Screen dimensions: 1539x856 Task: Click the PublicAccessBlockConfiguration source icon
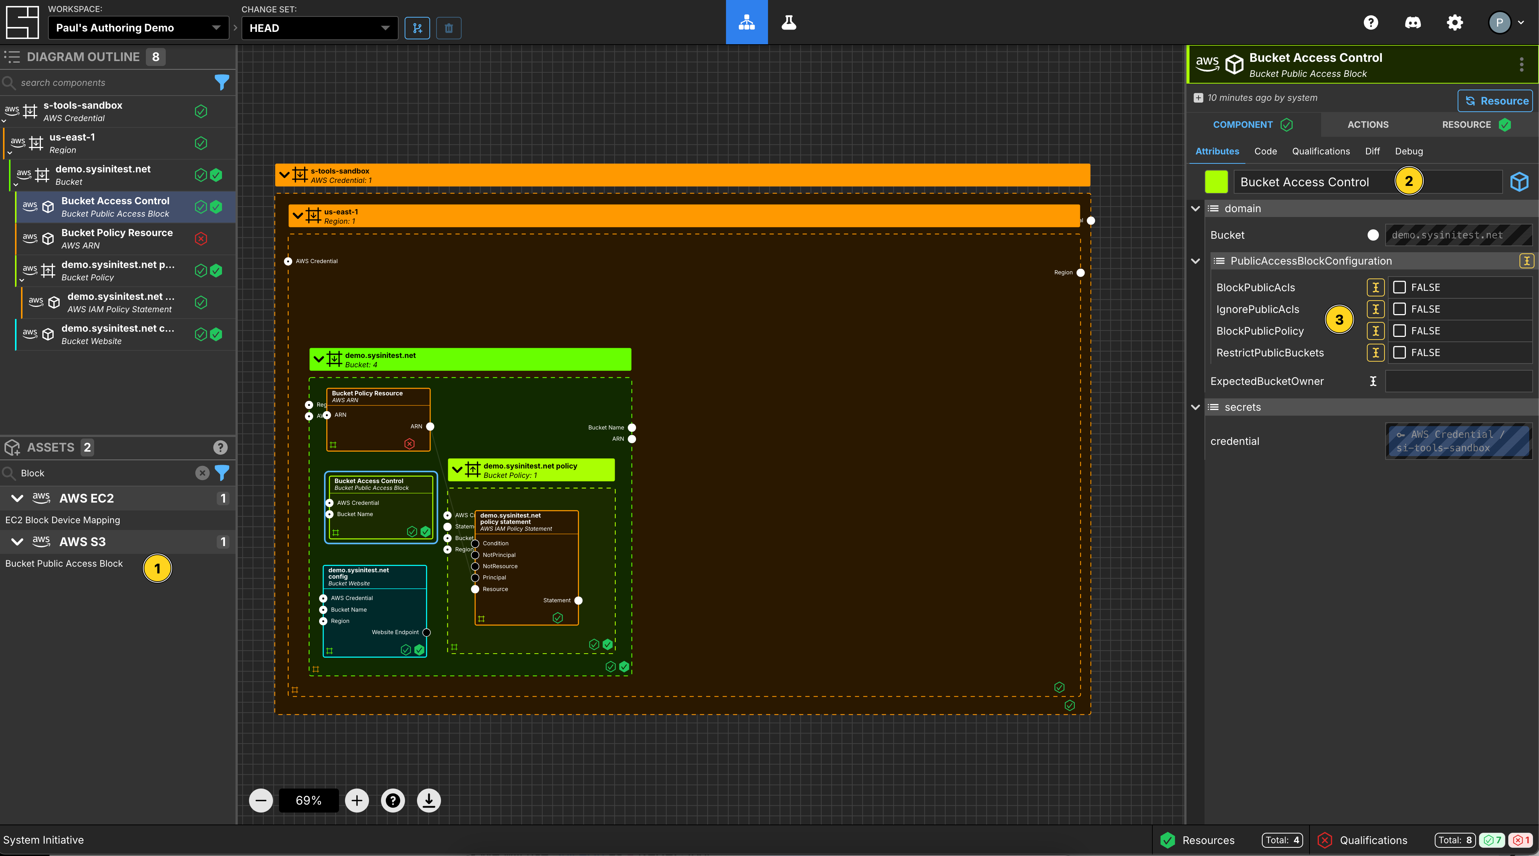pos(1527,261)
